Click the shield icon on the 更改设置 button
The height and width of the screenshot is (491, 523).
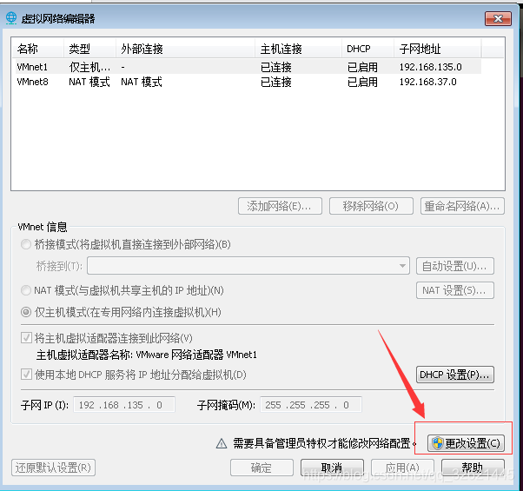click(x=437, y=443)
